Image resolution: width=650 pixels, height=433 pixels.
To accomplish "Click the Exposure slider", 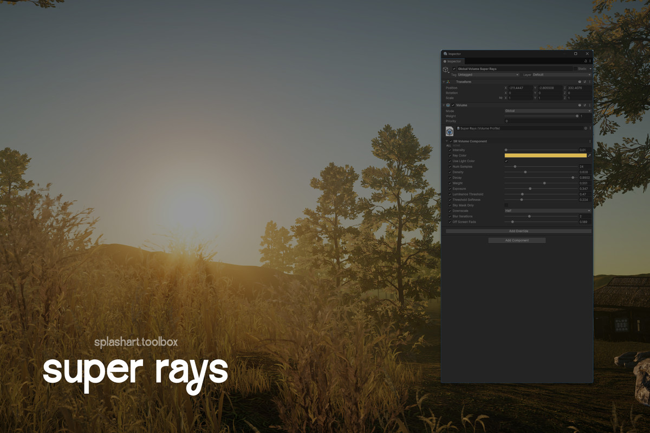I will pos(541,188).
